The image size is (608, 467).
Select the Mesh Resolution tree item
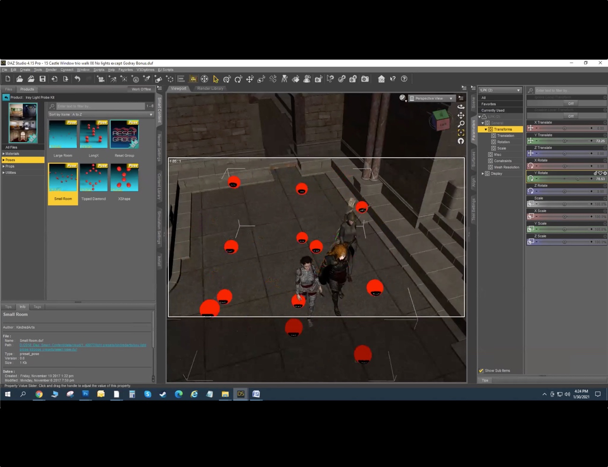[x=507, y=167]
